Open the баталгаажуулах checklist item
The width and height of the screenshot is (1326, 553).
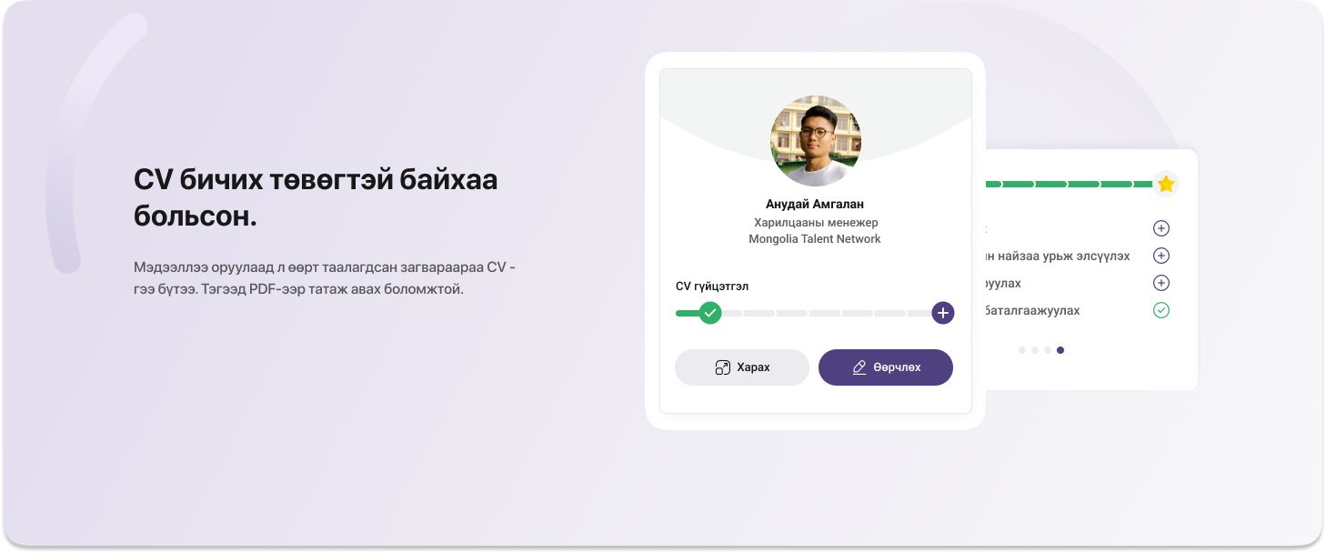click(1032, 310)
